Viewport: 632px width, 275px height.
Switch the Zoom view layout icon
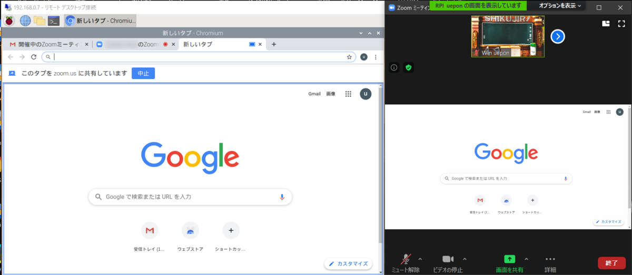pyautogui.click(x=606, y=24)
